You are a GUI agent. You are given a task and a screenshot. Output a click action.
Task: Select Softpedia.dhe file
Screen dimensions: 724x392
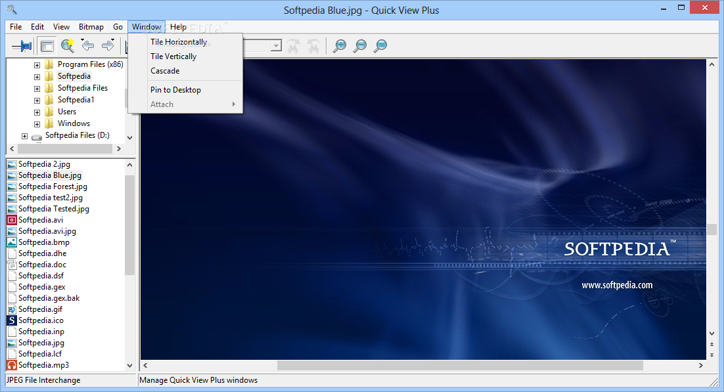coord(42,253)
